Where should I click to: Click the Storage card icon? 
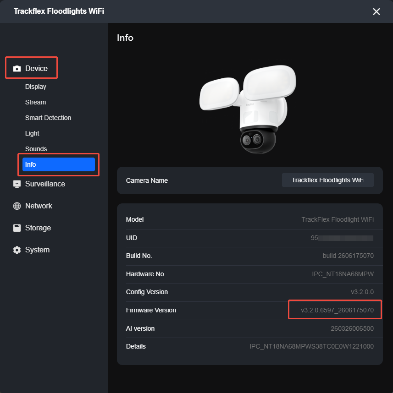(17, 228)
